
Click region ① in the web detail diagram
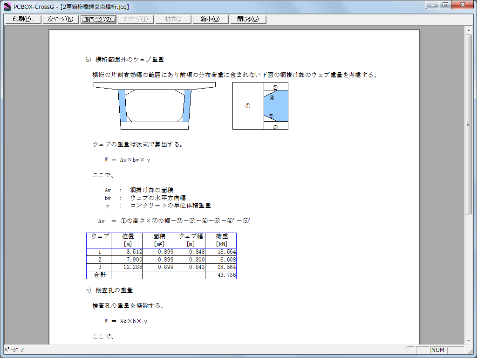[248, 106]
